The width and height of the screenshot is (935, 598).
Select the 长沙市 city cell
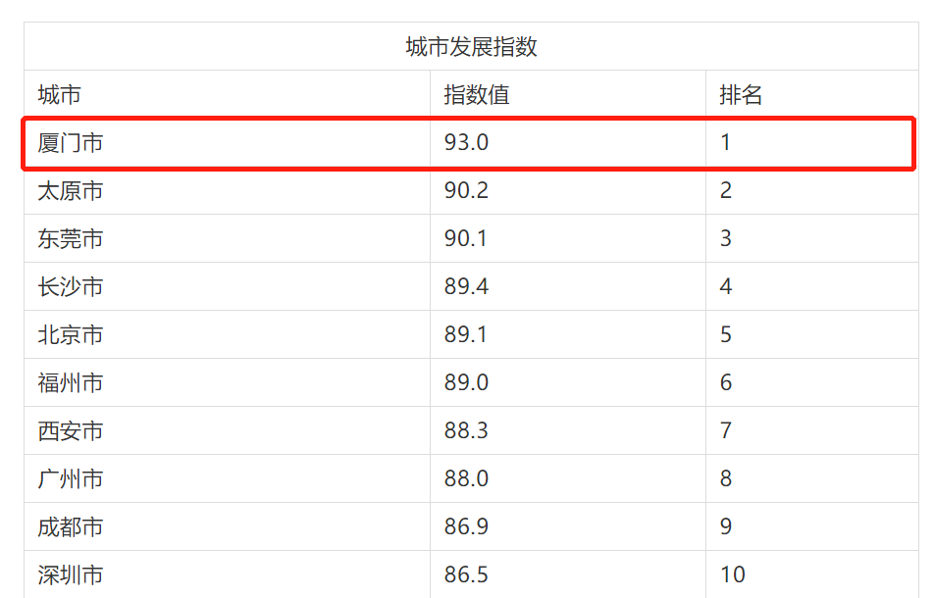[71, 287]
